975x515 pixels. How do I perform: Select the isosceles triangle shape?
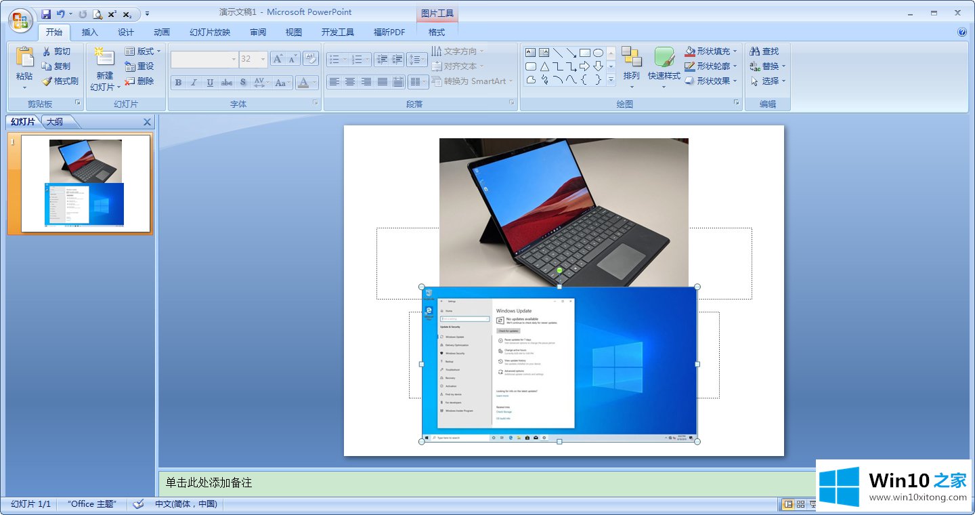coord(544,66)
